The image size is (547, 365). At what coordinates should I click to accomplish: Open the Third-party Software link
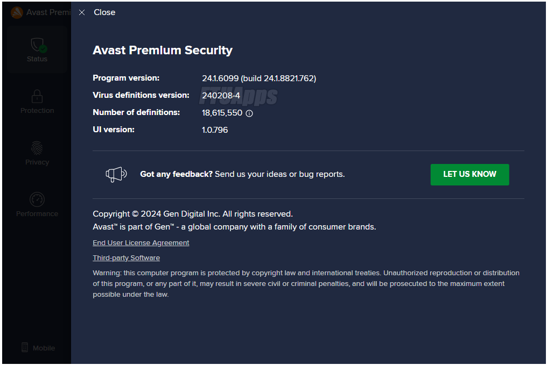[x=127, y=257]
